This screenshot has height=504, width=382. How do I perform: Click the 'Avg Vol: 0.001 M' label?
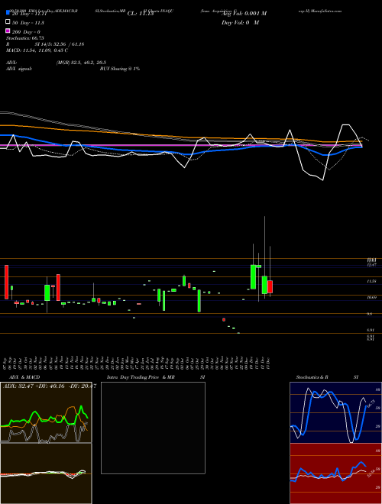pos(244,13)
